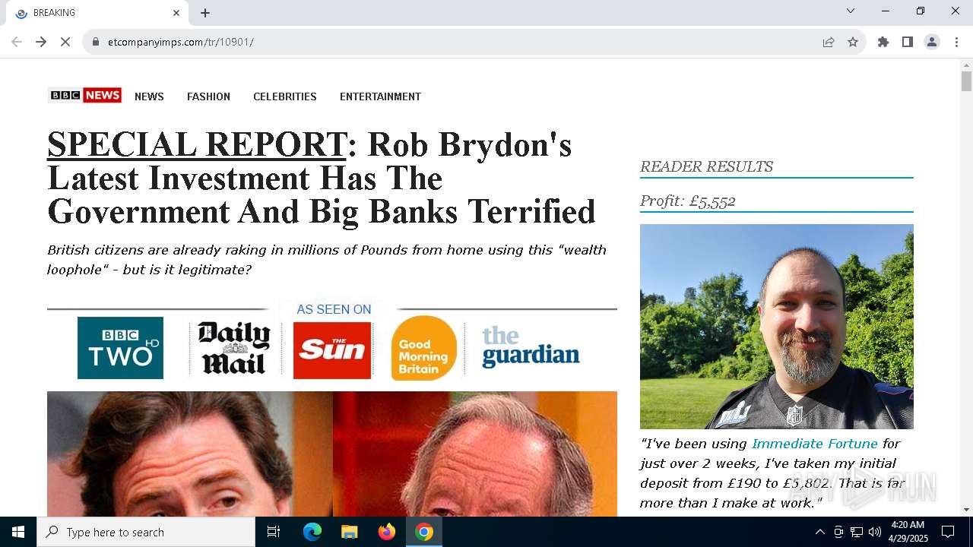This screenshot has width=973, height=547.
Task: Open the notification center icon
Action: [x=948, y=532]
